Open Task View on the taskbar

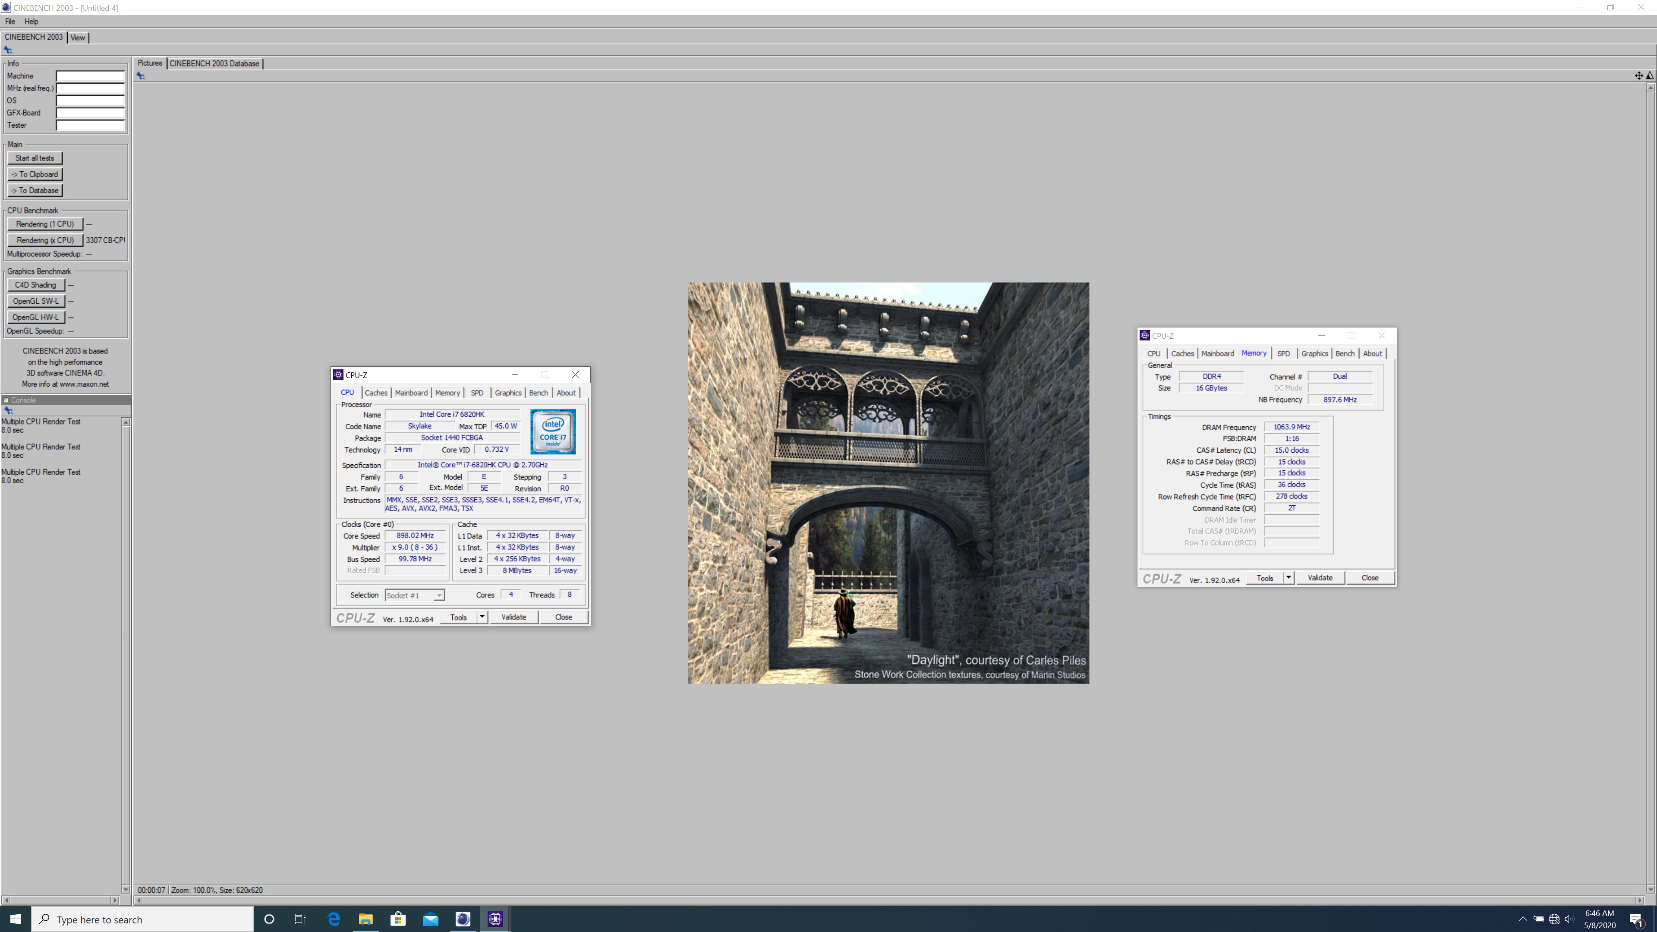(x=300, y=919)
